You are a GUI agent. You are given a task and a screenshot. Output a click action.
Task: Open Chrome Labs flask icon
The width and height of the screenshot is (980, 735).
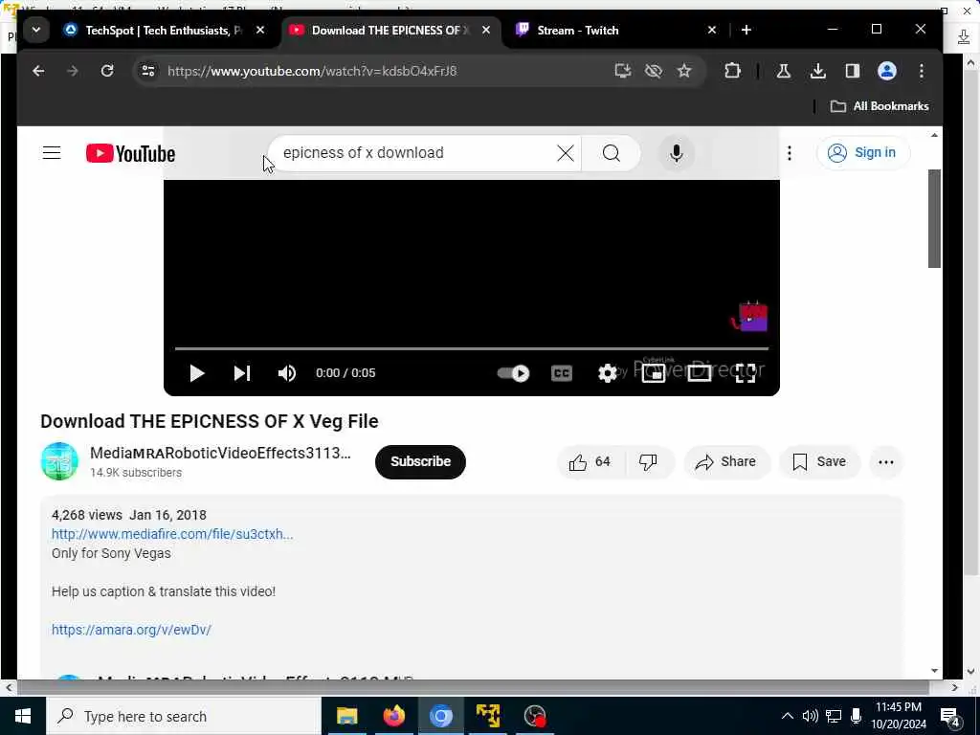tap(783, 71)
